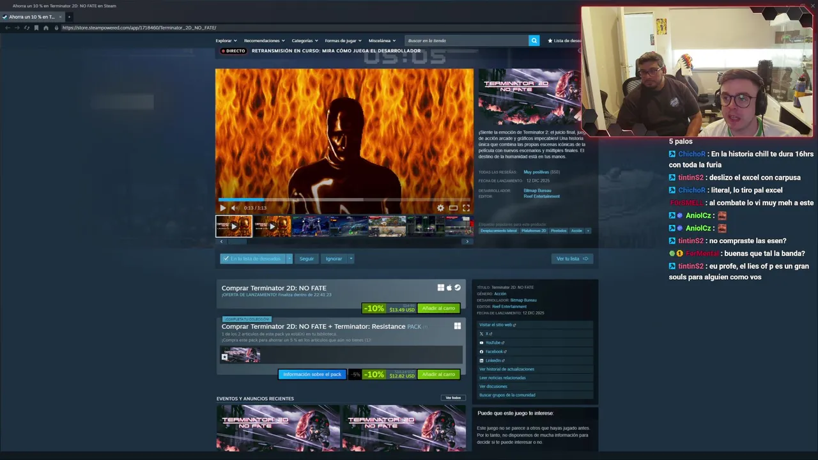The width and height of the screenshot is (818, 460).
Task: Click the store search magnifier button
Action: click(x=534, y=40)
